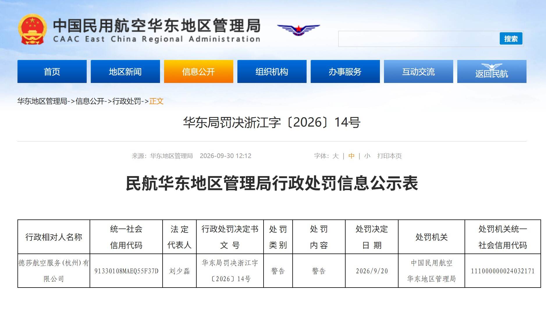Follow the 行政处罚 breadcrumb link

(127, 101)
